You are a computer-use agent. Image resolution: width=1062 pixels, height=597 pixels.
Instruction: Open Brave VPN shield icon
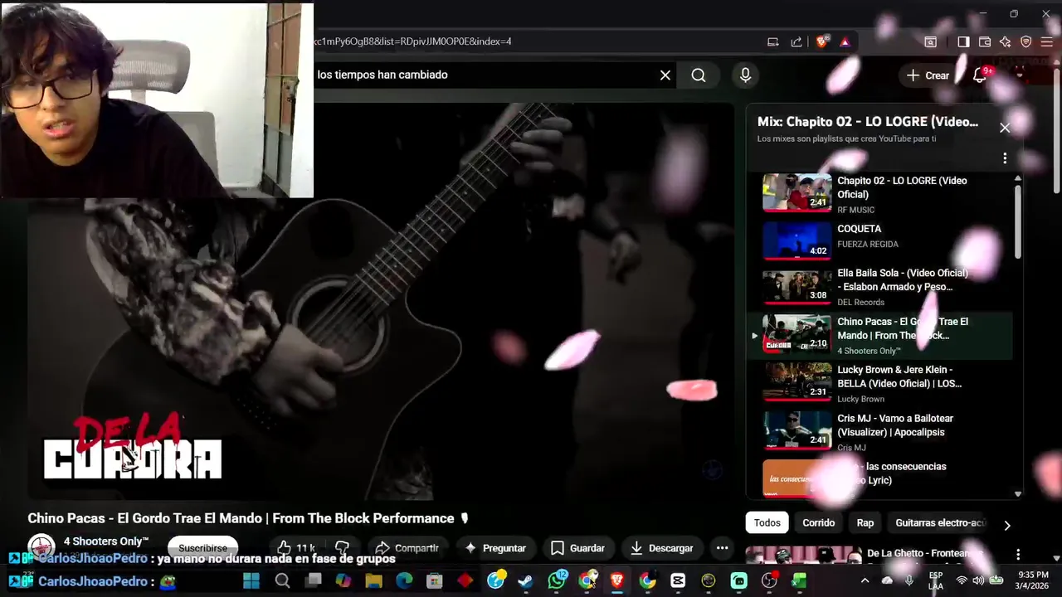(1026, 41)
